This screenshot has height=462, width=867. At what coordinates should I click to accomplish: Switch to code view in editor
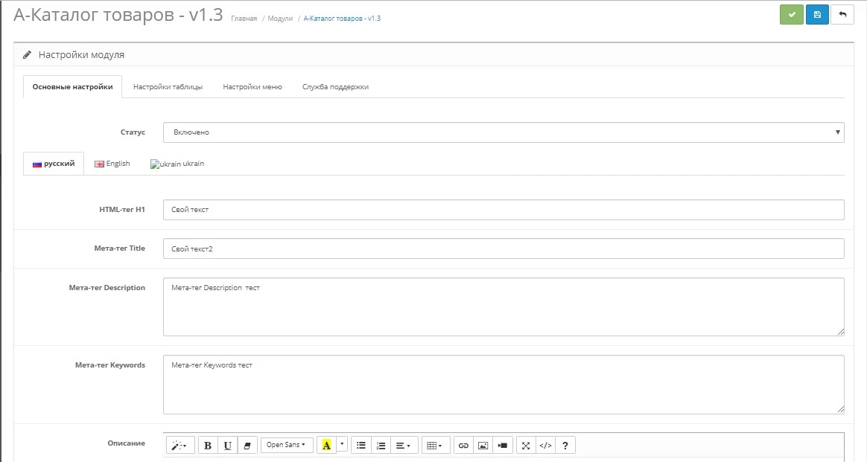coord(545,446)
